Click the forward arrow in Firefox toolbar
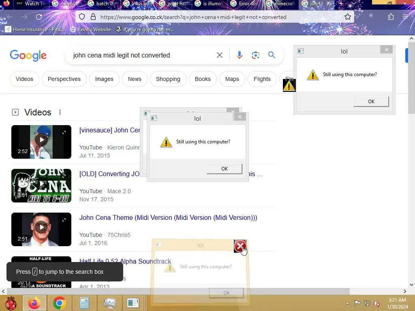The image size is (415, 311). pos(24,17)
